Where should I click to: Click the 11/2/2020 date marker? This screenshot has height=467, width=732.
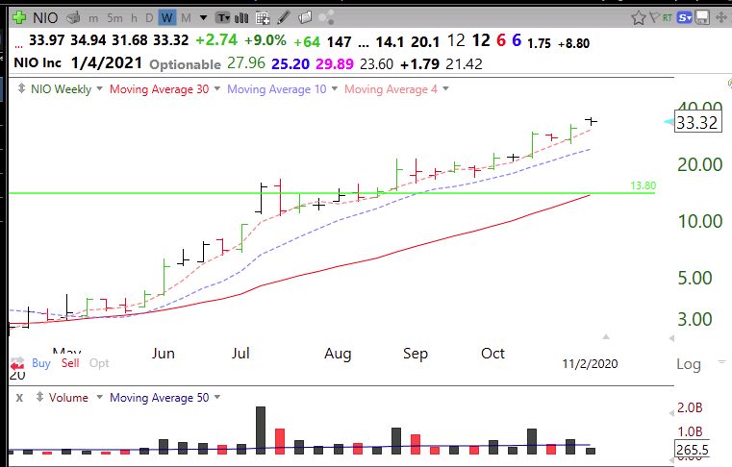[x=590, y=364]
